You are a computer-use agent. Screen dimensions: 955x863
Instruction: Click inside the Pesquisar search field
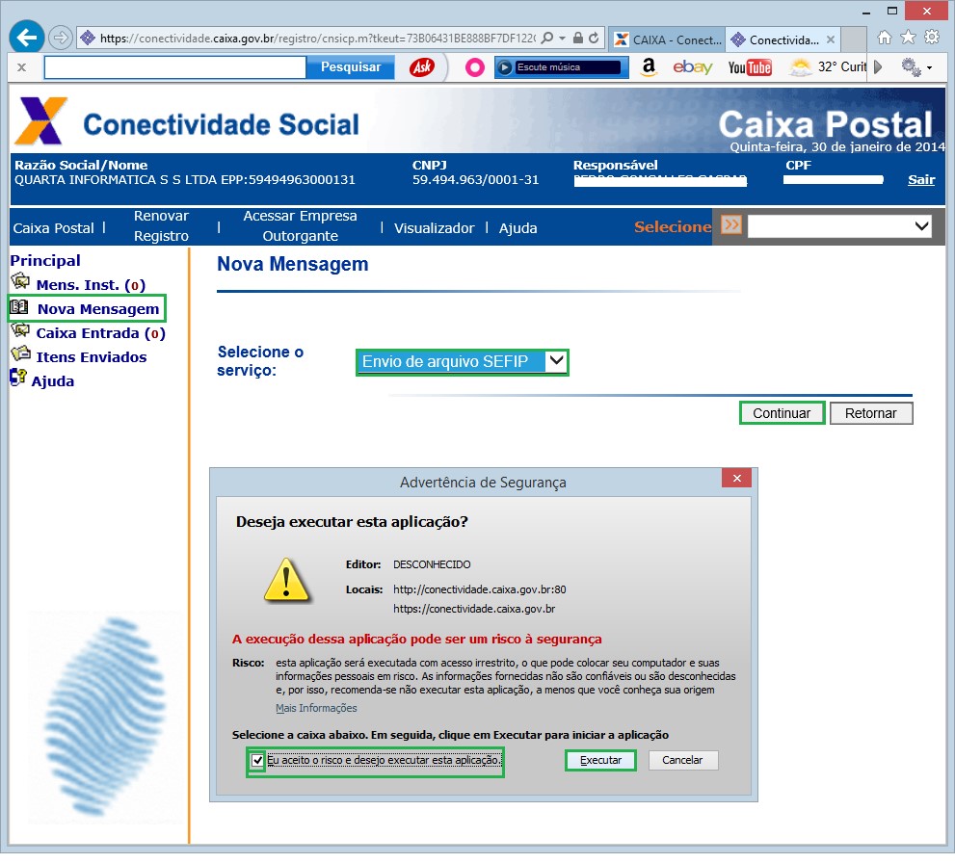(176, 67)
